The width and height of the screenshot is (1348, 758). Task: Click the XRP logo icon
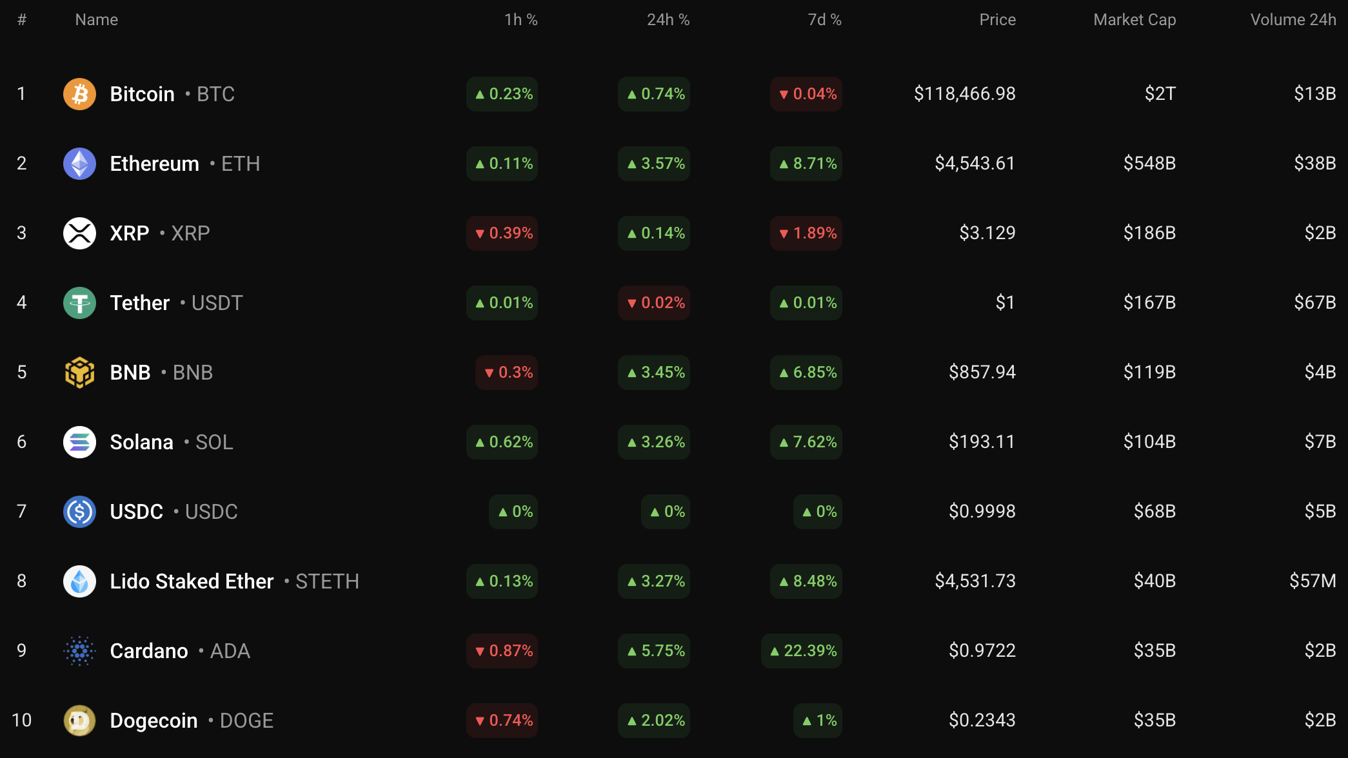79,233
